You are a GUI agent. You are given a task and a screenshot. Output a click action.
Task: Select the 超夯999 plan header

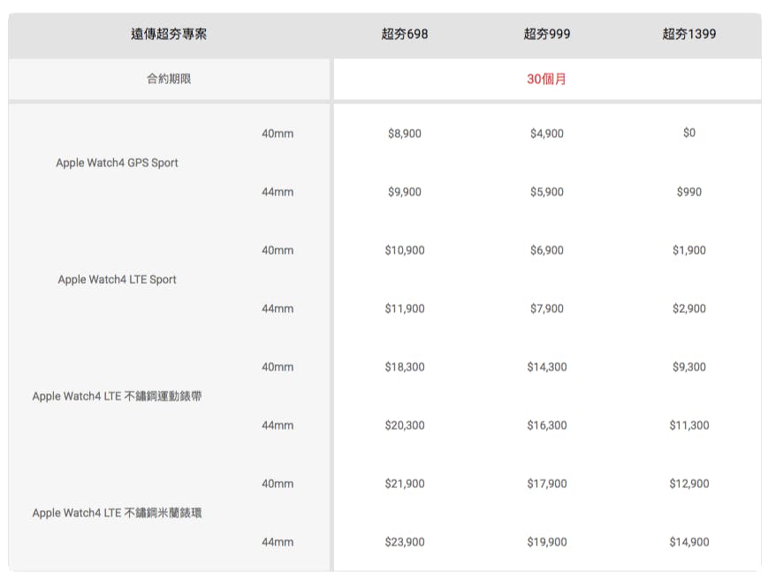[x=546, y=34]
